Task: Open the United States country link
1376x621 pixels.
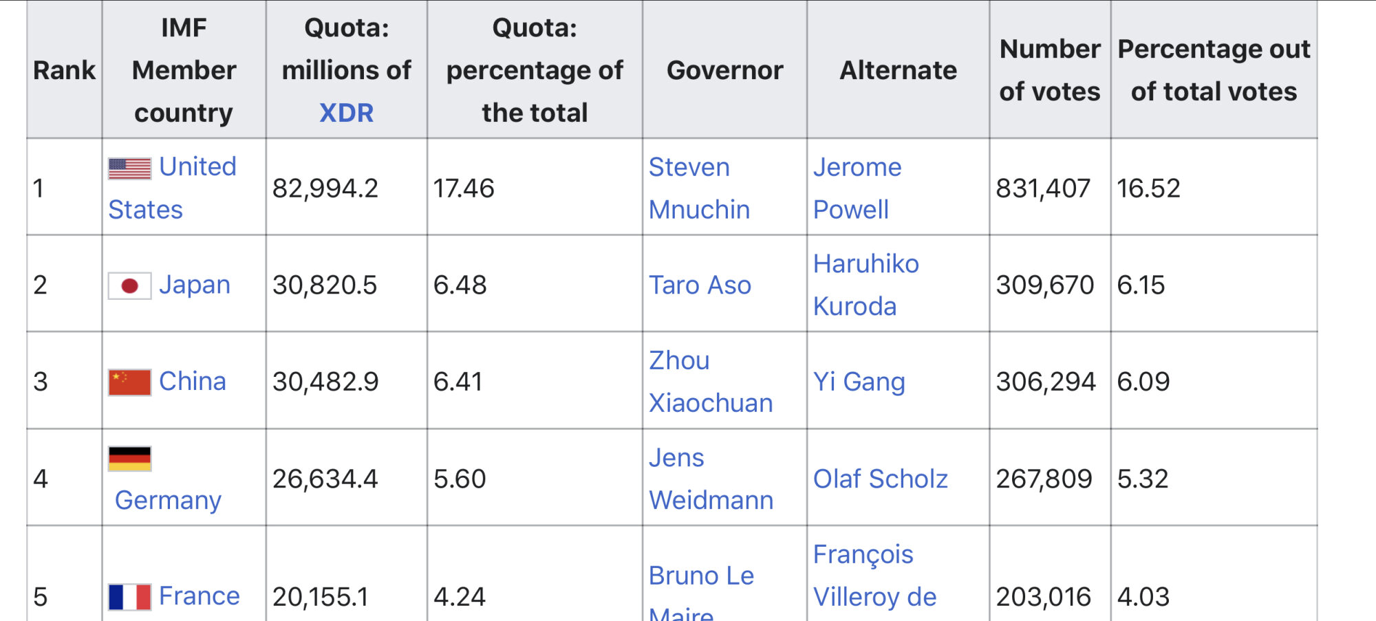Action: click(x=173, y=188)
